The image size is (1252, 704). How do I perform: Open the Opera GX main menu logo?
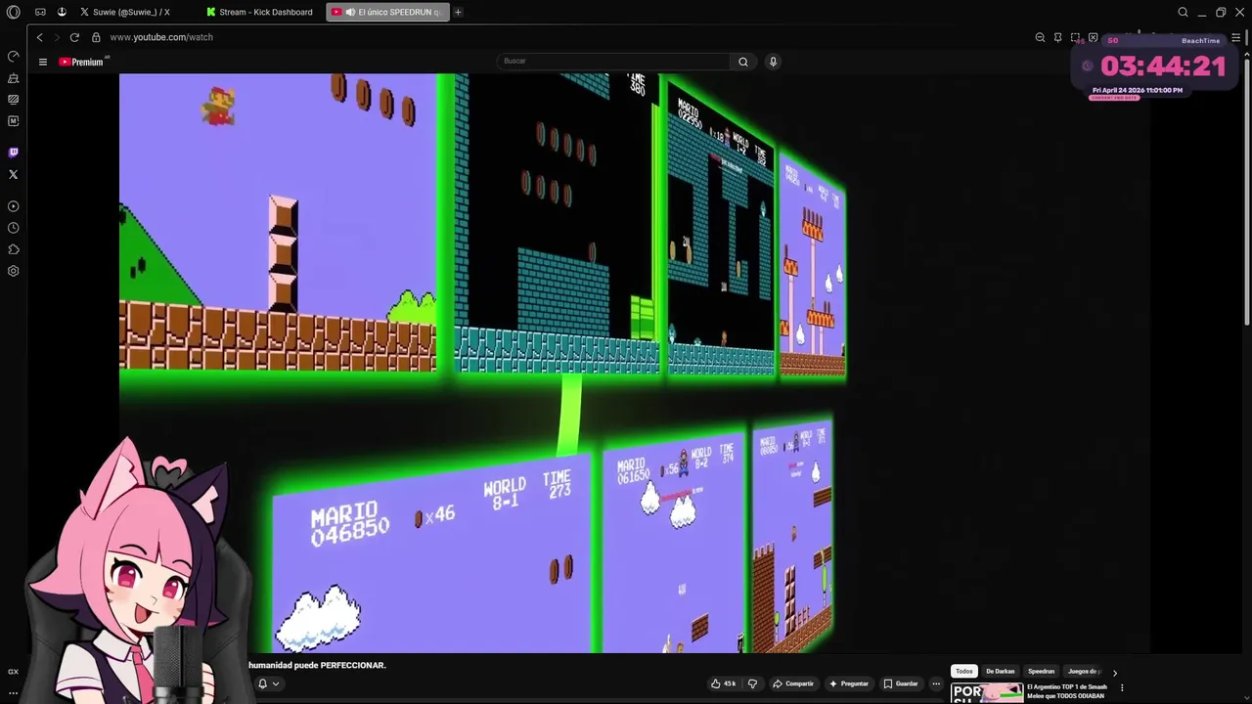13,12
